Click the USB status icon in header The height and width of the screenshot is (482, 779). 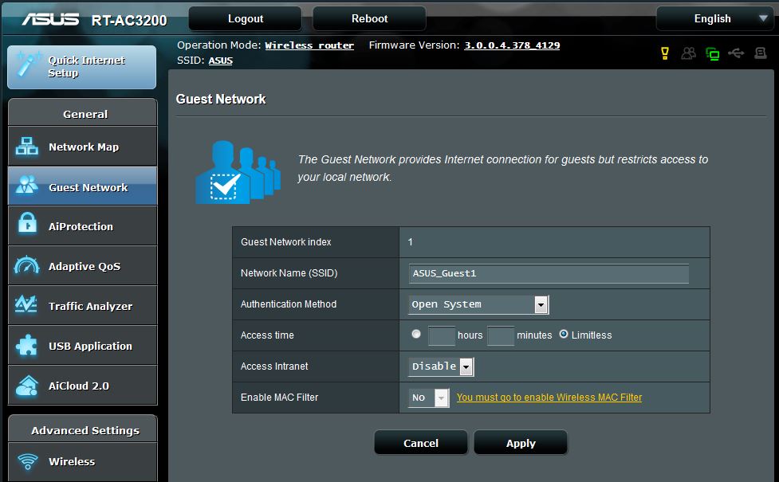tap(736, 53)
